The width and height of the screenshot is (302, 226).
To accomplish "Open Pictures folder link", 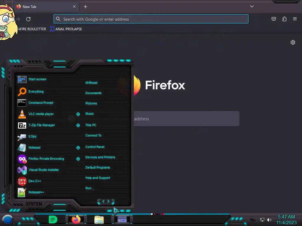I will click(91, 103).
